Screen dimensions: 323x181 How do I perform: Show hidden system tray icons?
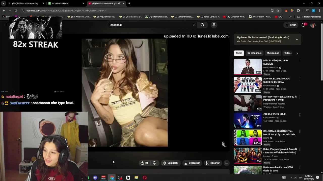291,178
